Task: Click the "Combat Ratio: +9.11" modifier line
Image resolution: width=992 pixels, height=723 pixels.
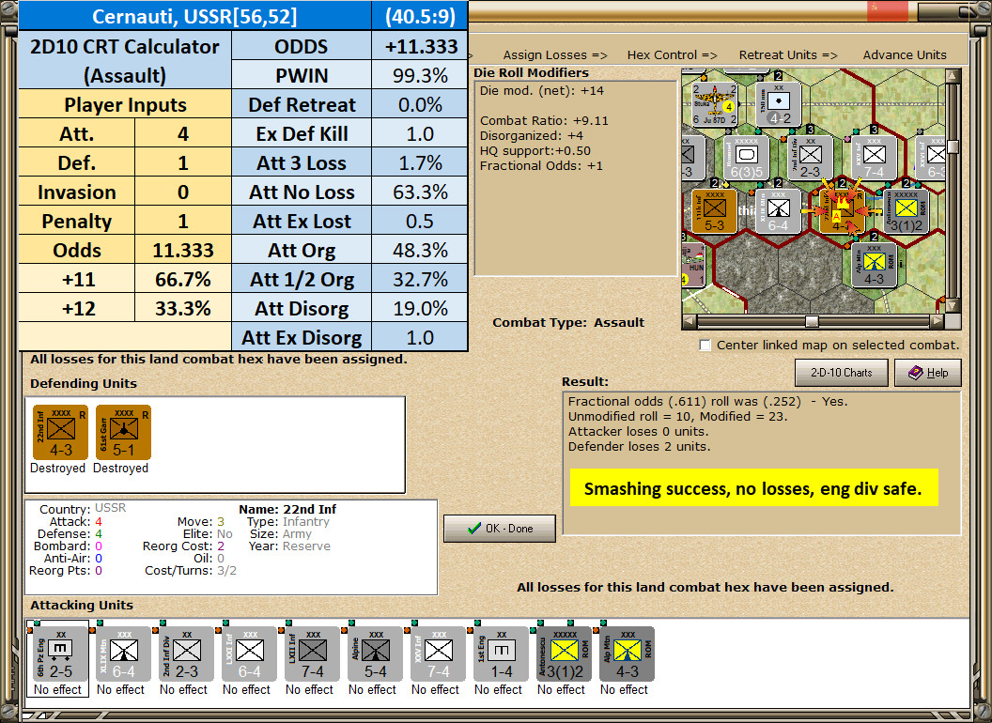Action: 544,121
